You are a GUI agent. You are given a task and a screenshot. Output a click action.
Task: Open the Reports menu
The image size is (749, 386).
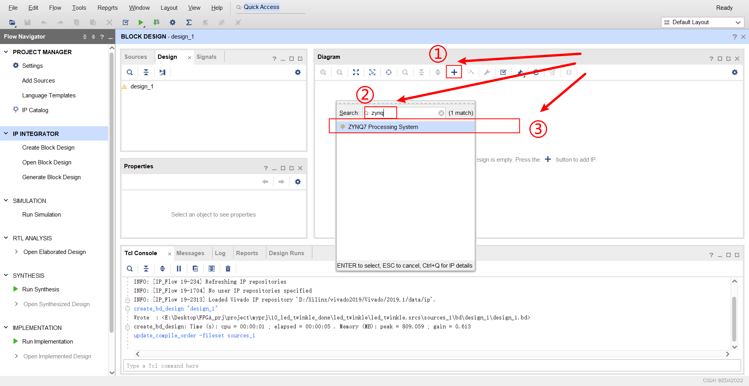coord(108,8)
